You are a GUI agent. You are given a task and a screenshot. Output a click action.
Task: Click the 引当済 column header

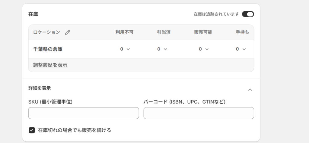click(164, 32)
